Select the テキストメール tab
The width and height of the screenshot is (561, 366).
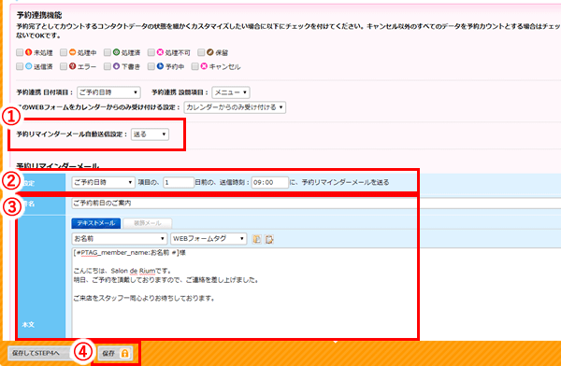pos(96,223)
